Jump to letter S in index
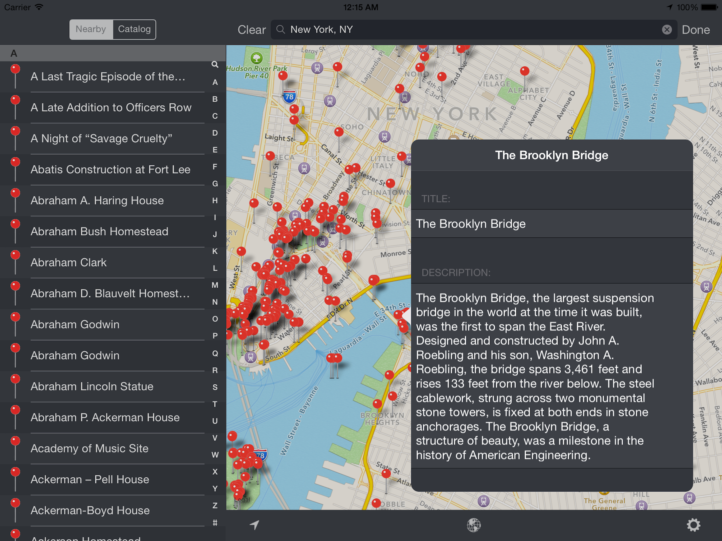 click(x=215, y=387)
